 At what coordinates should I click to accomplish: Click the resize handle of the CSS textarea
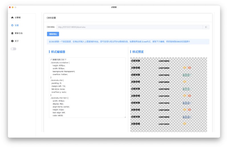pos(125,117)
